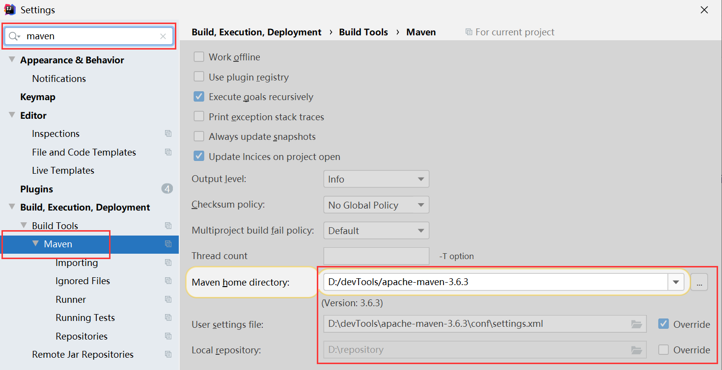The width and height of the screenshot is (722, 370).
Task: Click project-level icon beside Repositories
Action: (168, 336)
